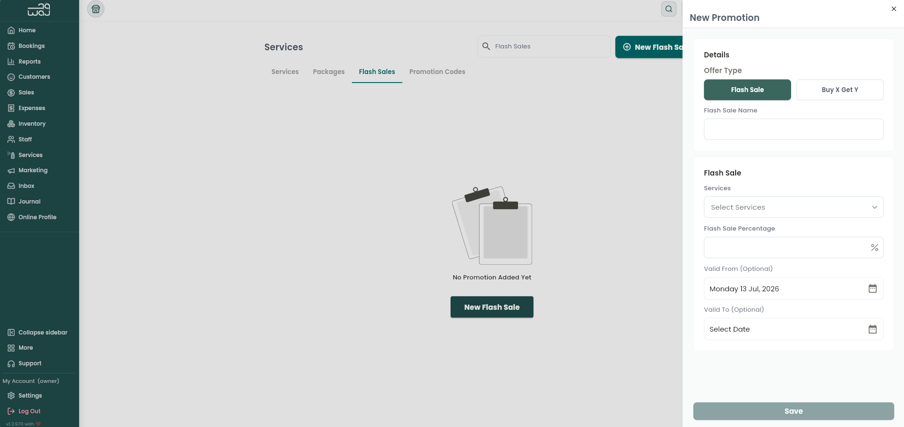
Task: Close the New Promotion panel
Action: point(894,9)
